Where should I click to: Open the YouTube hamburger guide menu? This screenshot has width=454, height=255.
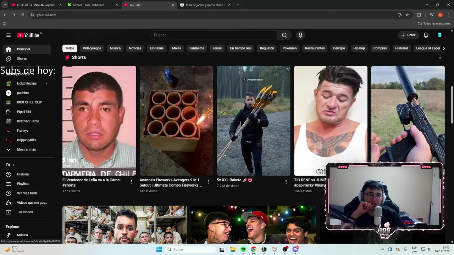[x=9, y=35]
